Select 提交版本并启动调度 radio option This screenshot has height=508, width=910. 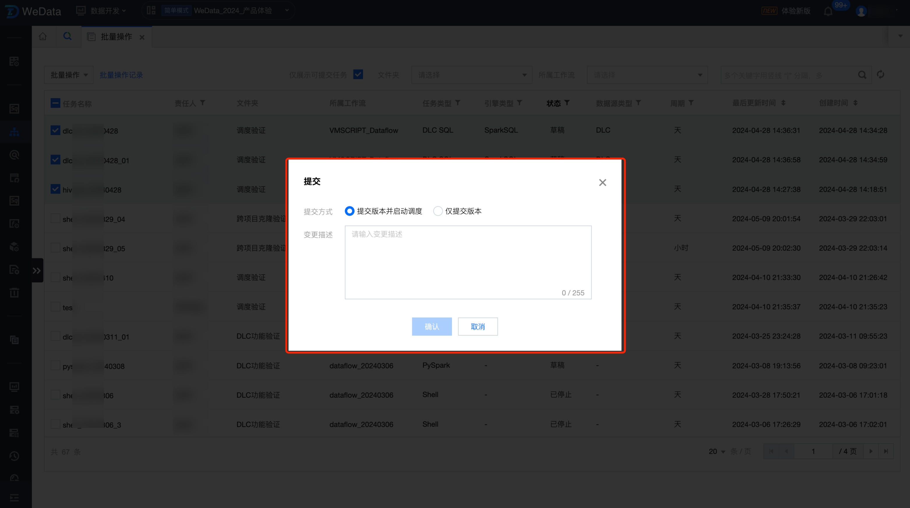point(349,211)
